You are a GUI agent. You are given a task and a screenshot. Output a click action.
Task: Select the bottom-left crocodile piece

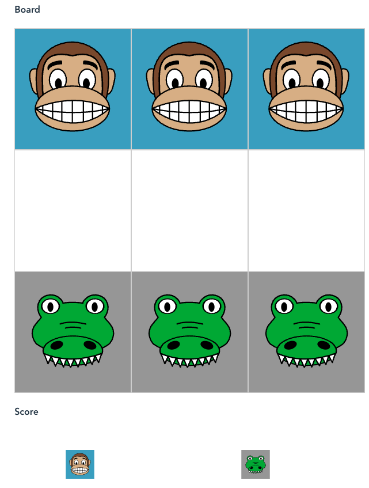click(x=73, y=331)
